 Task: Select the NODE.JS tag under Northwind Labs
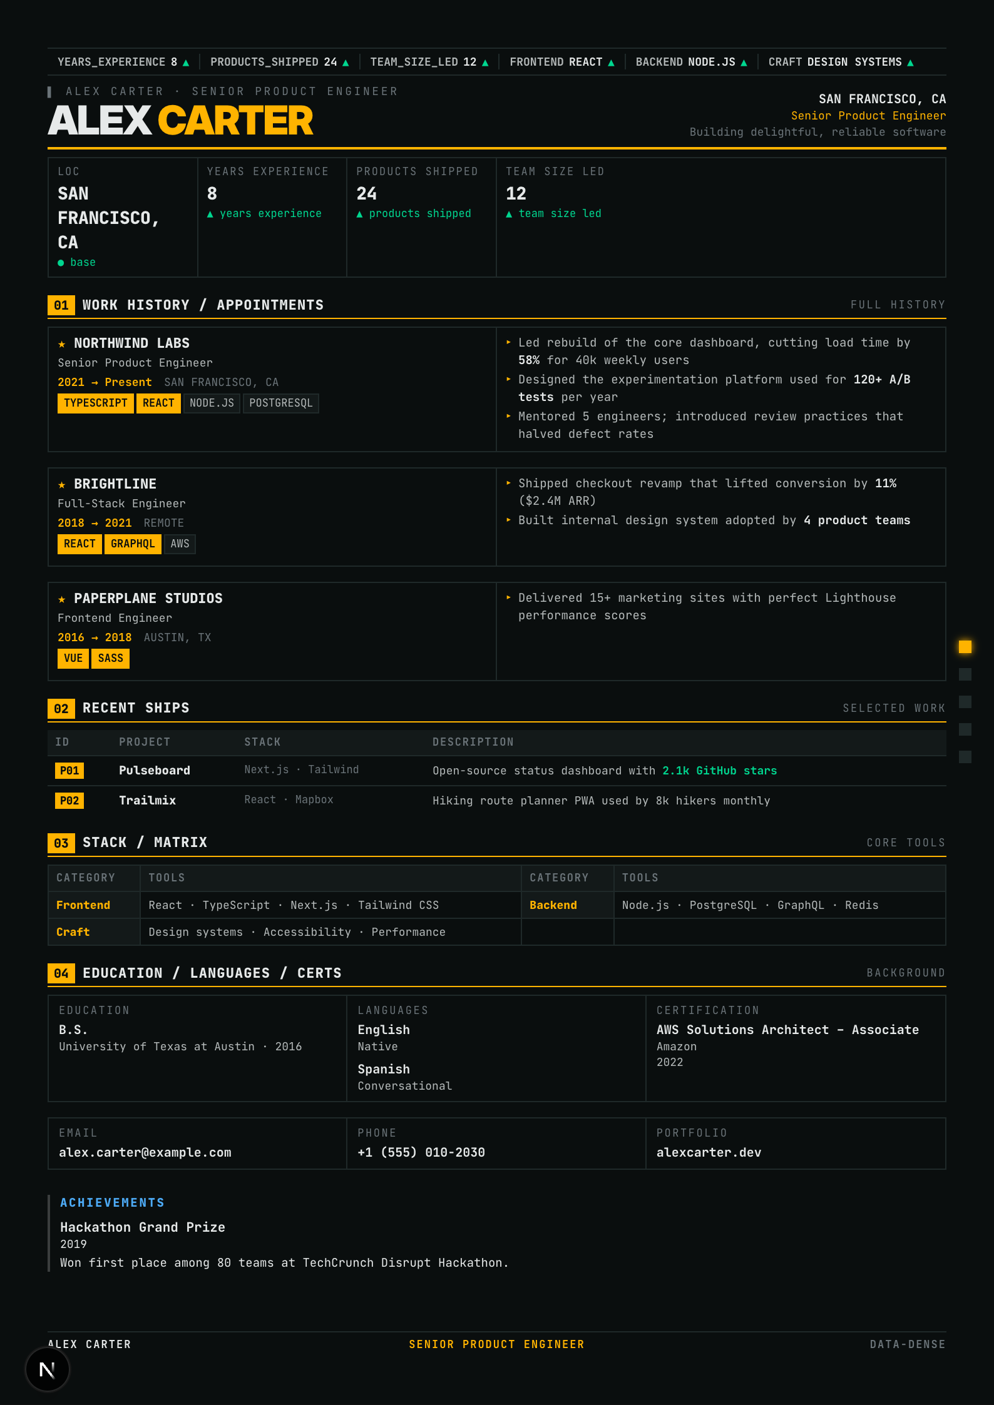212,403
